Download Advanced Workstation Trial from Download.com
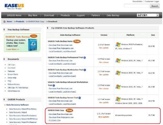Viewport: 163px width, 125px height. click(60, 88)
